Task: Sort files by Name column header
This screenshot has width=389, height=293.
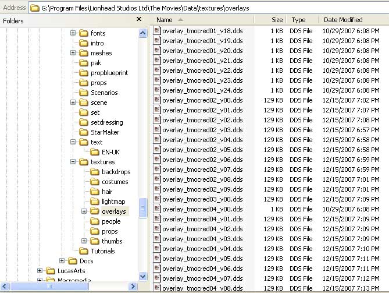Action: pyautogui.click(x=169, y=20)
